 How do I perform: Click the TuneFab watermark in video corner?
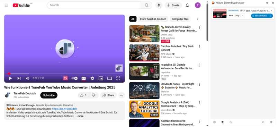(x=119, y=68)
